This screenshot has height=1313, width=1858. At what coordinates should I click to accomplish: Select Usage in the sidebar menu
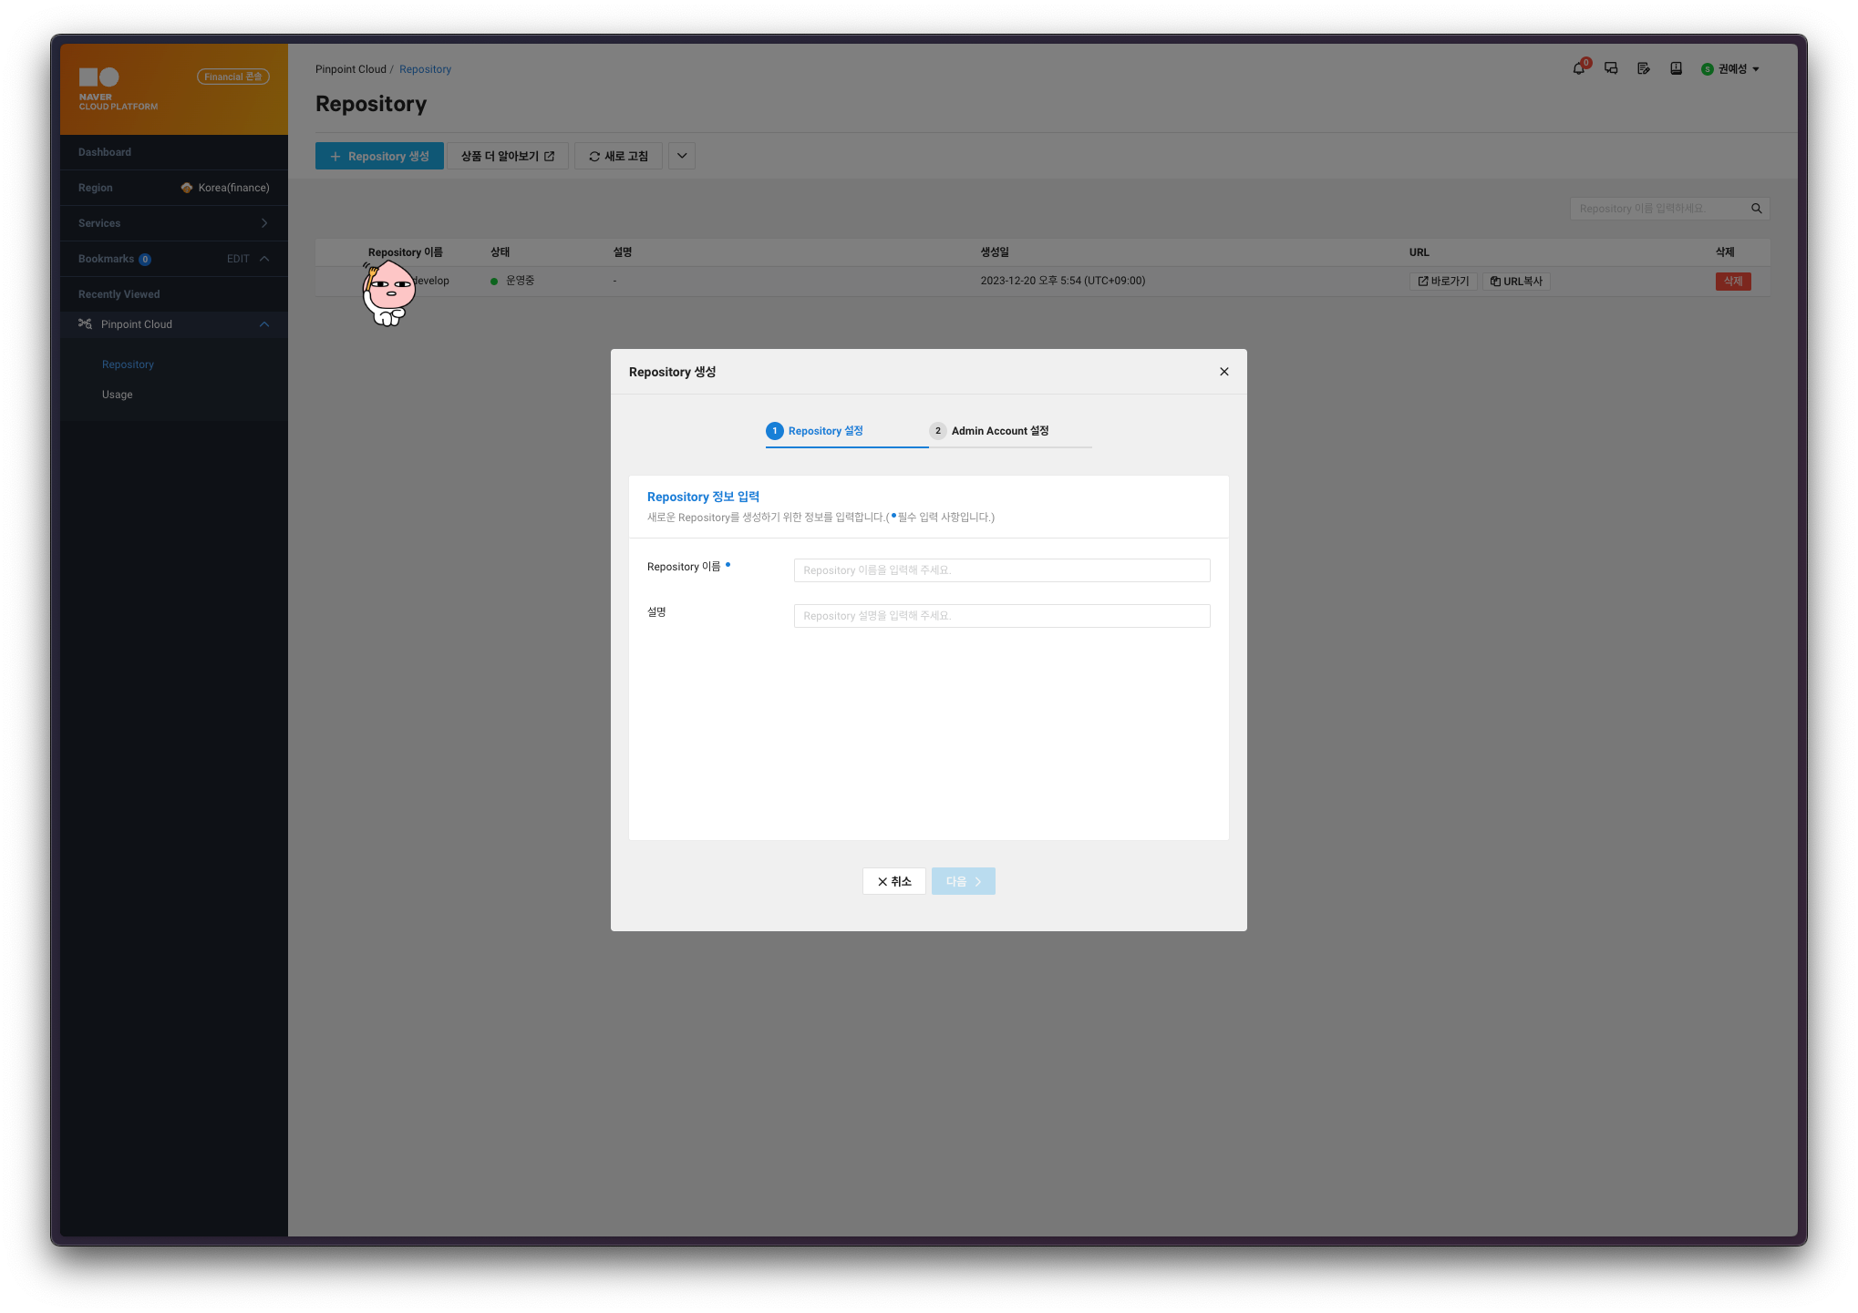click(x=118, y=395)
